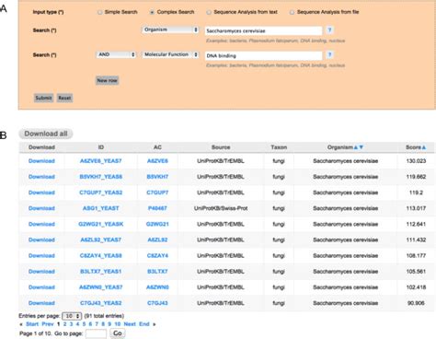Image resolution: width=436 pixels, height=339 pixels.
Task: Go to results page 5
Action: pos(84,324)
